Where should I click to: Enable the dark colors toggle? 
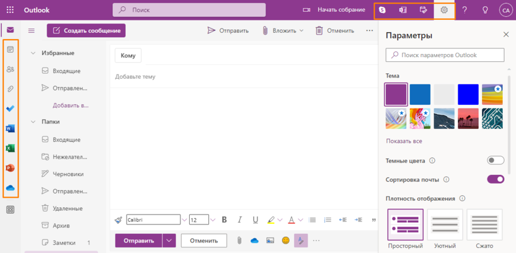[496, 161]
